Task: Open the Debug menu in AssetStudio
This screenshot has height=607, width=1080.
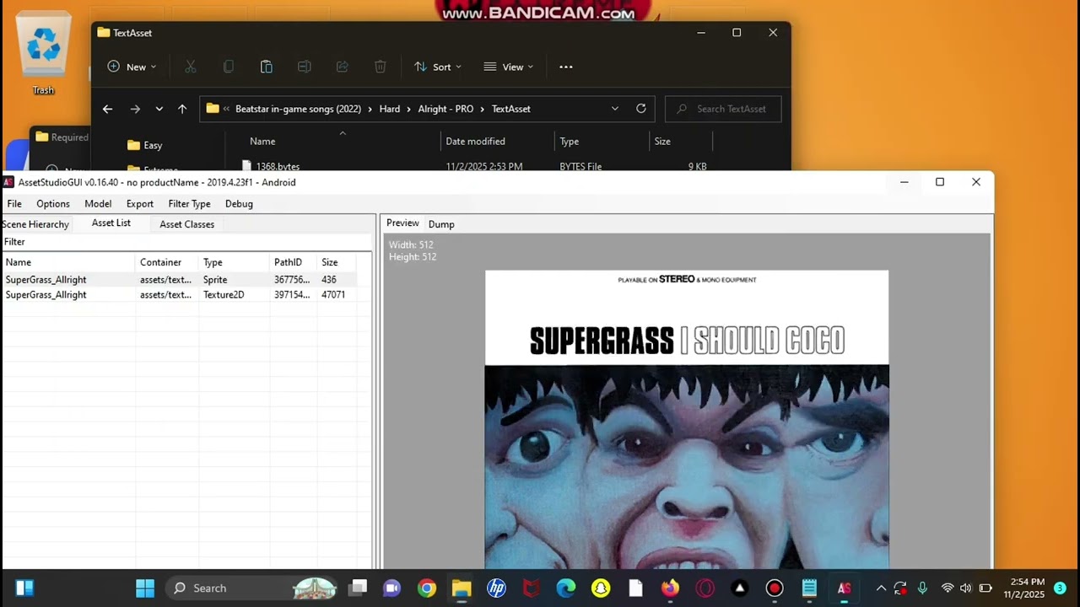Action: point(239,204)
